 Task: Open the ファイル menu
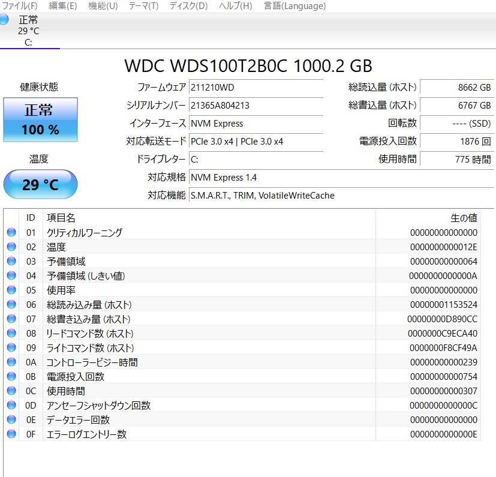16,6
